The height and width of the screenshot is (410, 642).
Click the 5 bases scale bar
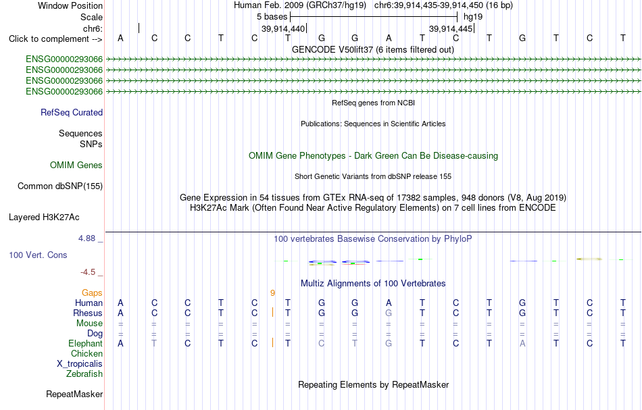[x=374, y=17]
